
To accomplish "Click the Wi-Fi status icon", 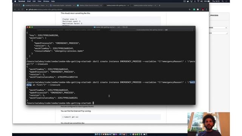I will 198,1.
